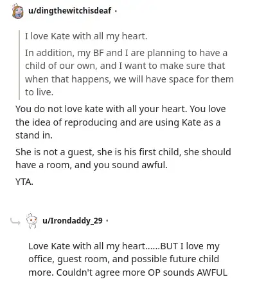257x295 pixels.
Task: Click the gray vertical quote bar
Action: [x=19, y=65]
